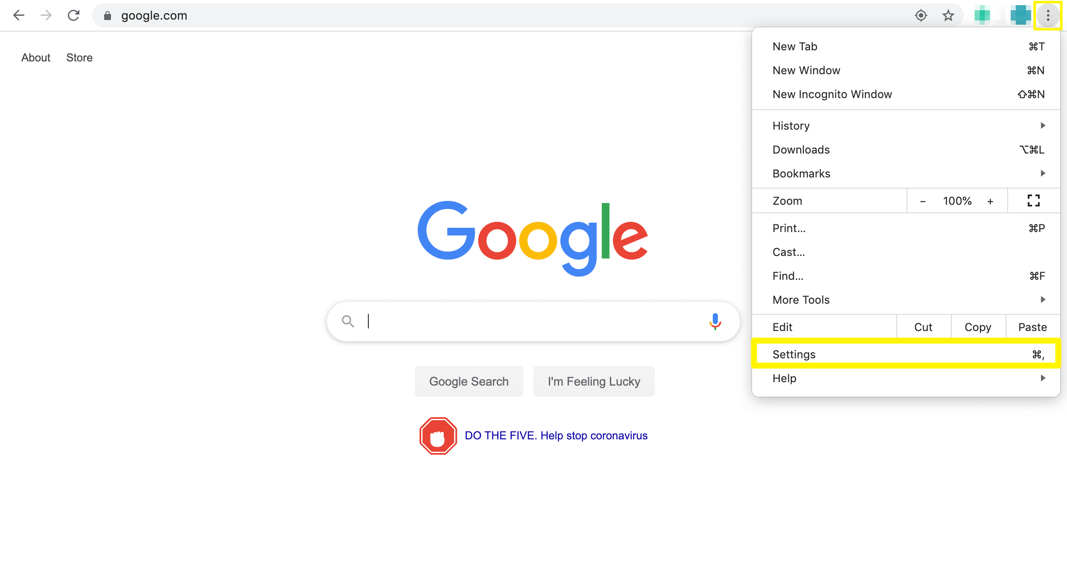Click the three-dot Chrome menu button
1067x575 pixels.
pos(1048,16)
